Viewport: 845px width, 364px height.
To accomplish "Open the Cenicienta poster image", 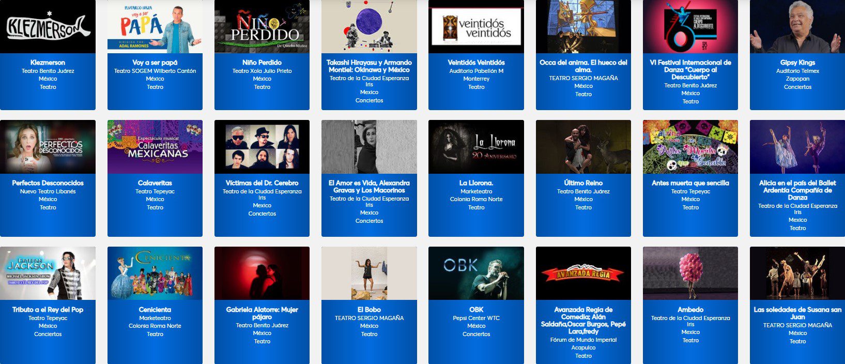I will pos(155,274).
